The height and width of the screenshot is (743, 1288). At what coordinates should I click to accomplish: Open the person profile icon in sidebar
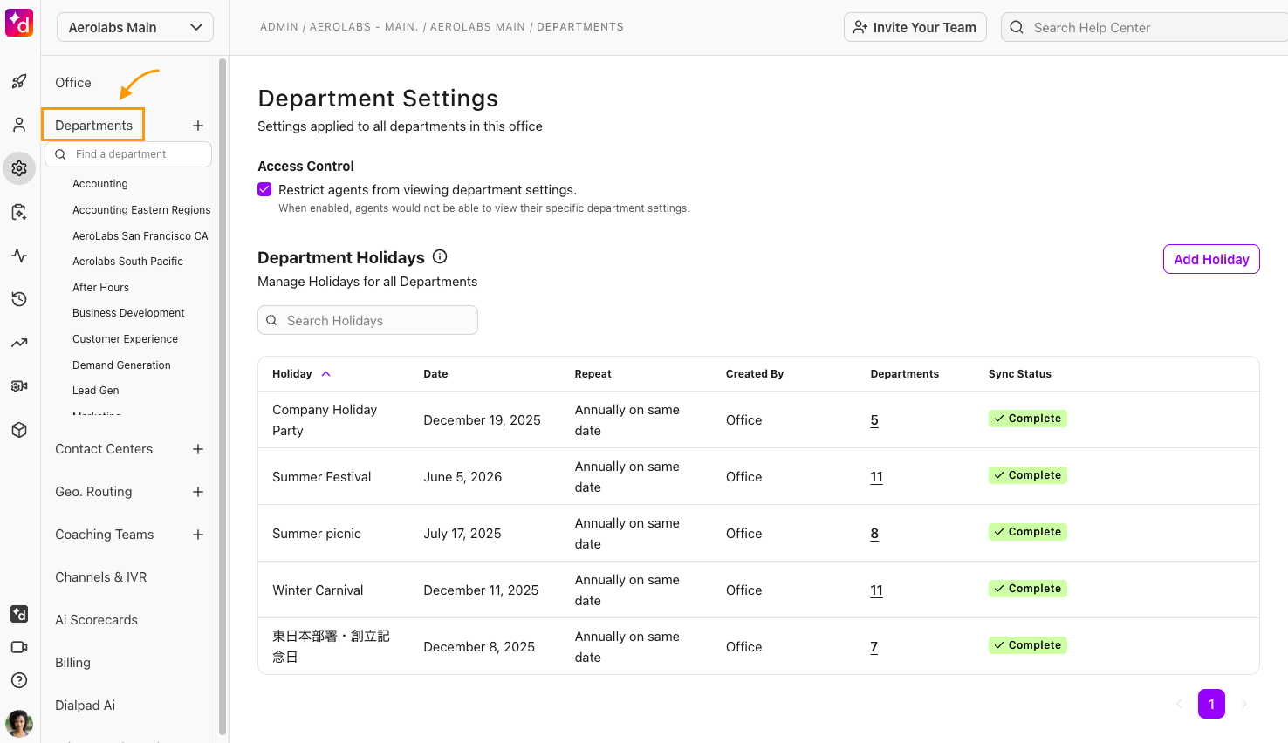point(19,125)
